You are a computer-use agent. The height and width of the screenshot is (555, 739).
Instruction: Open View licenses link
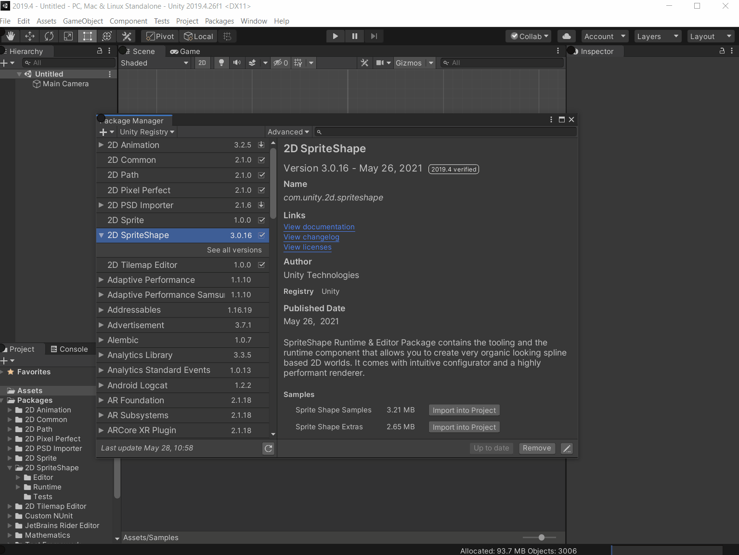(x=307, y=247)
